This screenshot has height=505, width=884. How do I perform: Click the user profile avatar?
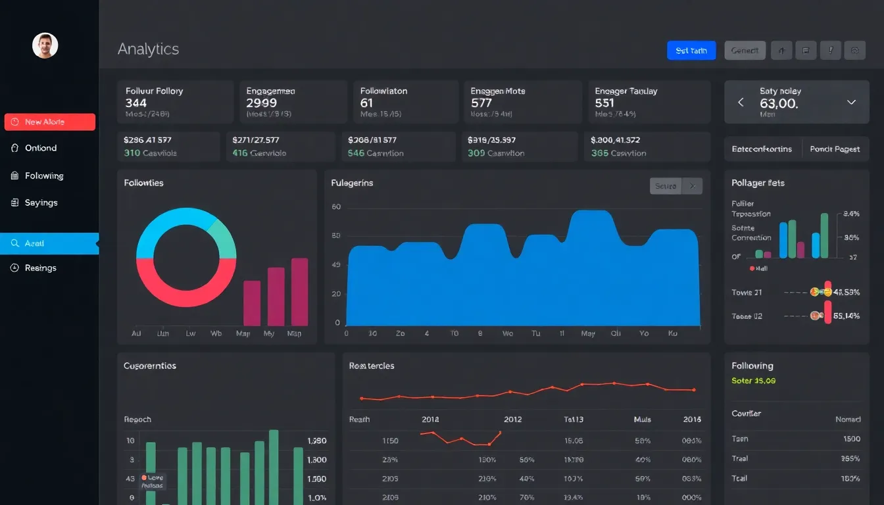click(x=45, y=46)
